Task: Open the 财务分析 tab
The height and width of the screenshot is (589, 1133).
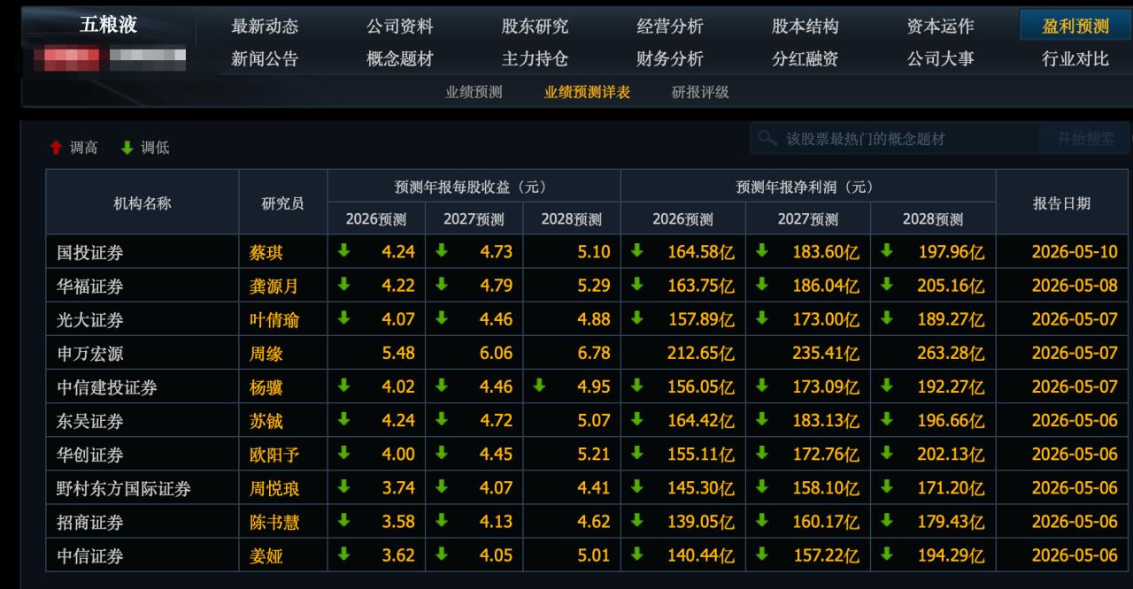Action: [x=670, y=59]
